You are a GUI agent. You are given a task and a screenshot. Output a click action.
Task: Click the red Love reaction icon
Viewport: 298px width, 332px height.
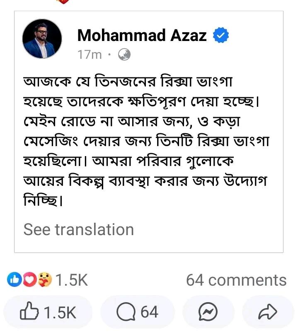[x=30, y=279]
